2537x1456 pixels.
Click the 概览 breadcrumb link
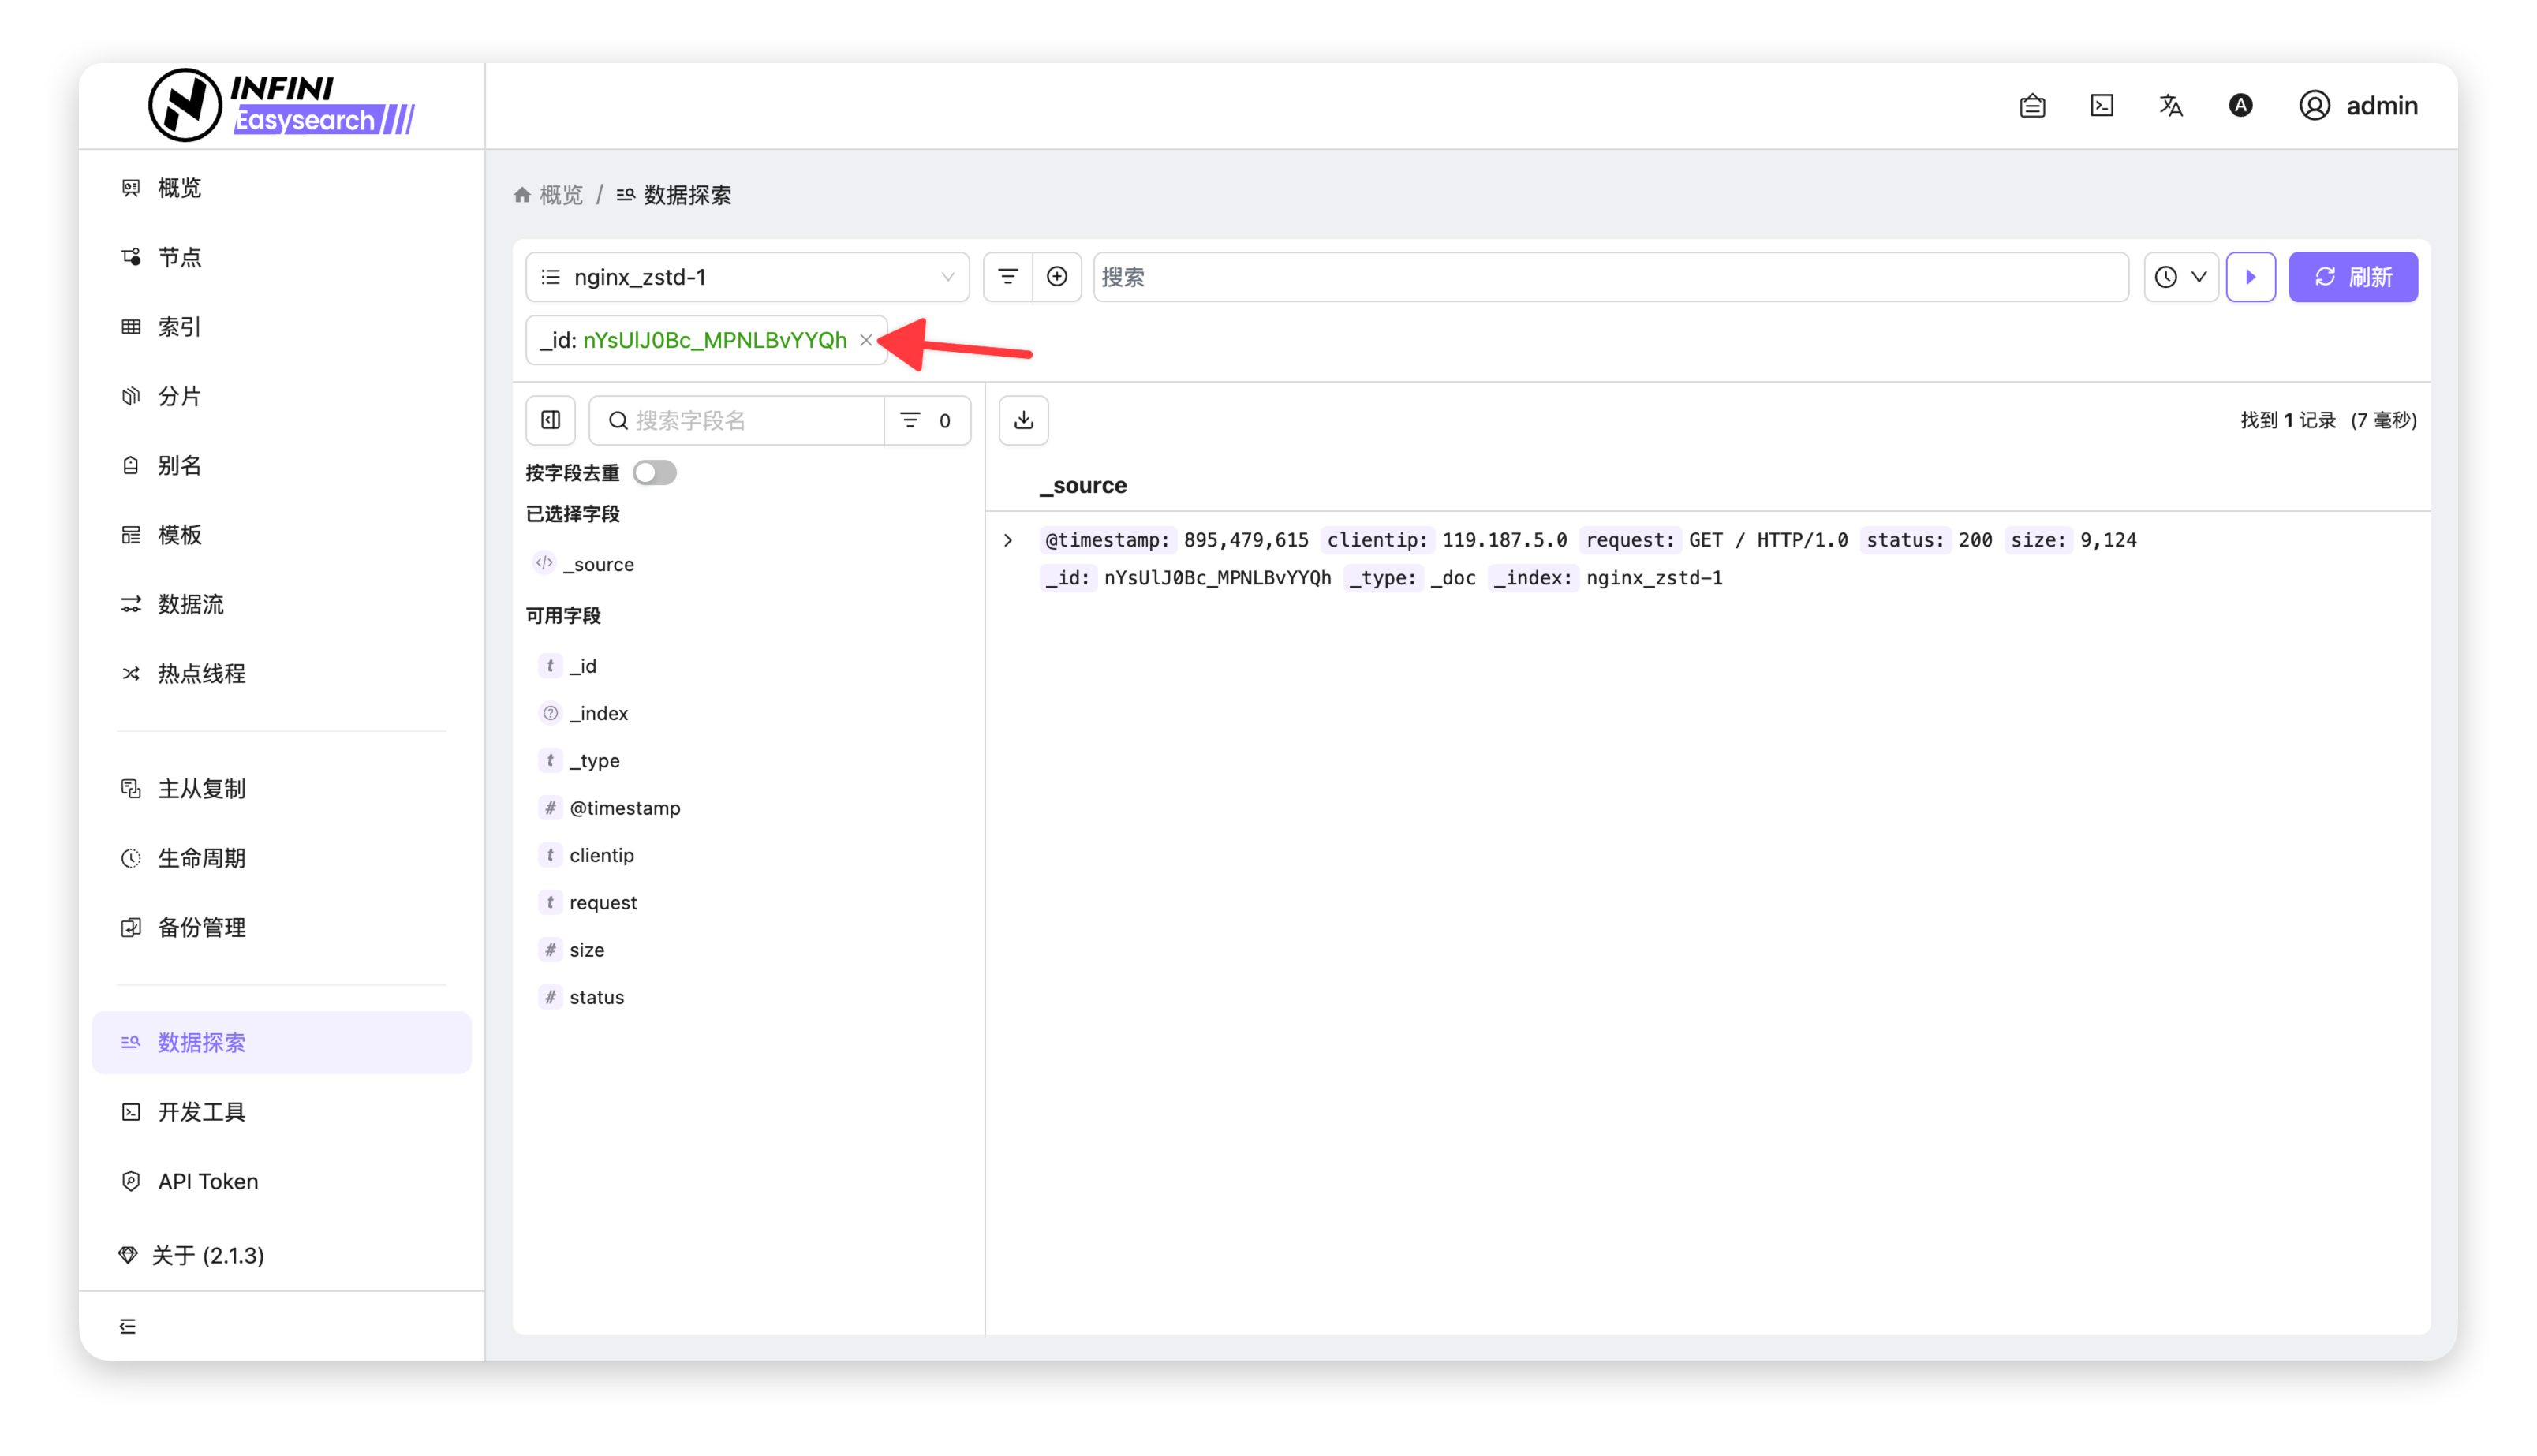[x=560, y=195]
